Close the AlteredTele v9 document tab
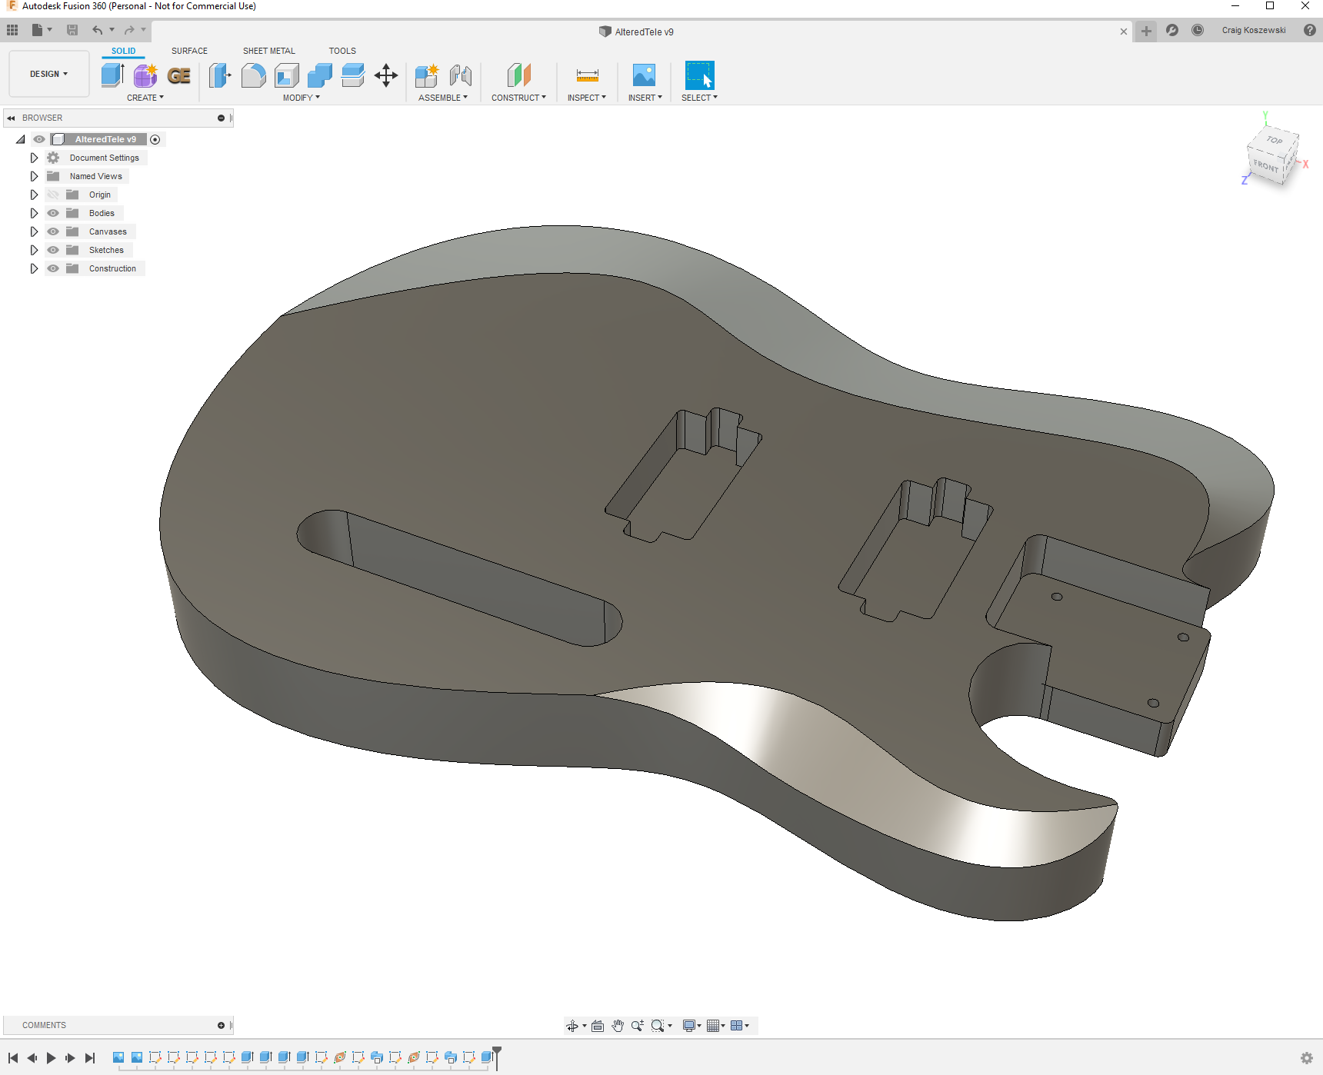The image size is (1323, 1075). coord(1124,32)
